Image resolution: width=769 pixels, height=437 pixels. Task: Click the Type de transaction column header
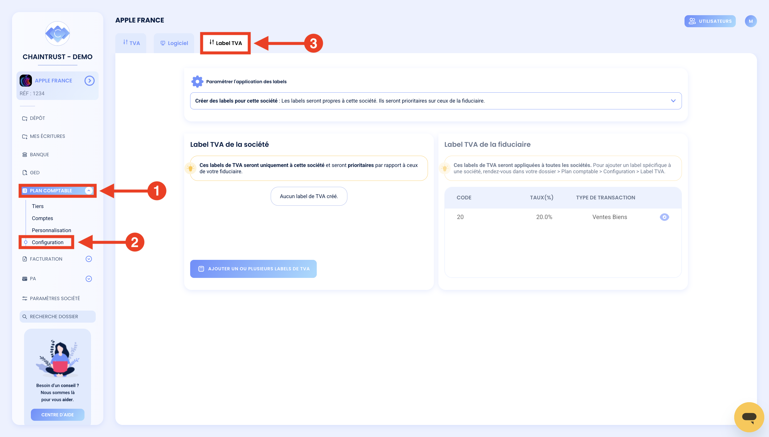605,198
